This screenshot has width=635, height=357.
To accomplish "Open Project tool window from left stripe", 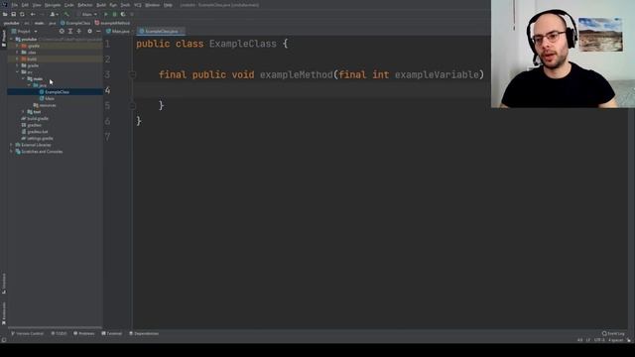I will tap(4, 38).
